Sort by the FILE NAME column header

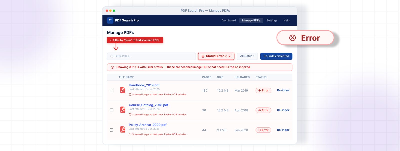point(126,77)
